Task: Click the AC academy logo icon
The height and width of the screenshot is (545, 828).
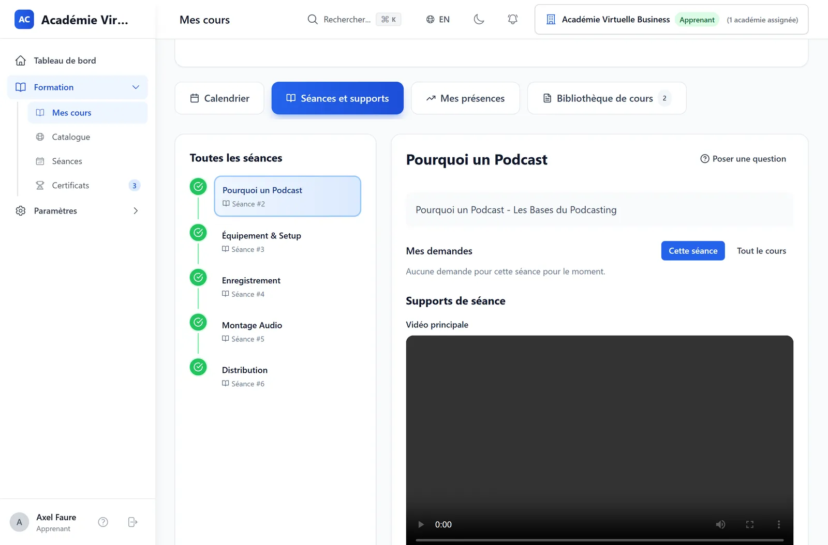Action: (x=24, y=20)
